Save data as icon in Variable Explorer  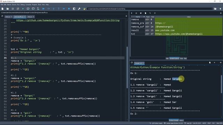click(x=141, y=13)
